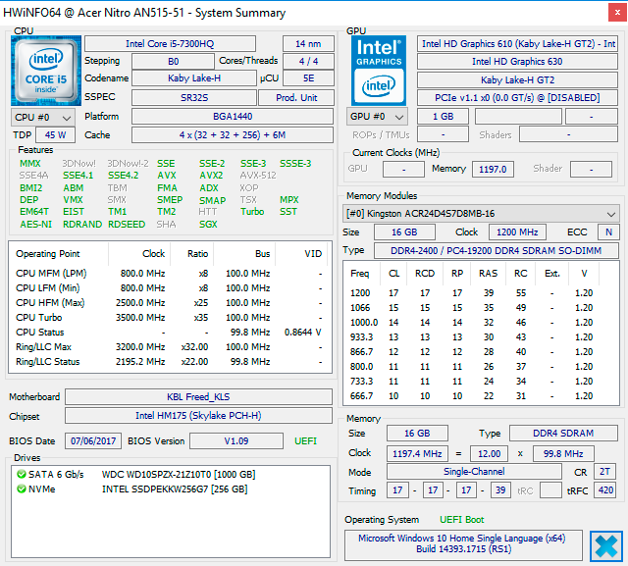
Task: Click the Windows 10 Home operating system box
Action: 464,544
